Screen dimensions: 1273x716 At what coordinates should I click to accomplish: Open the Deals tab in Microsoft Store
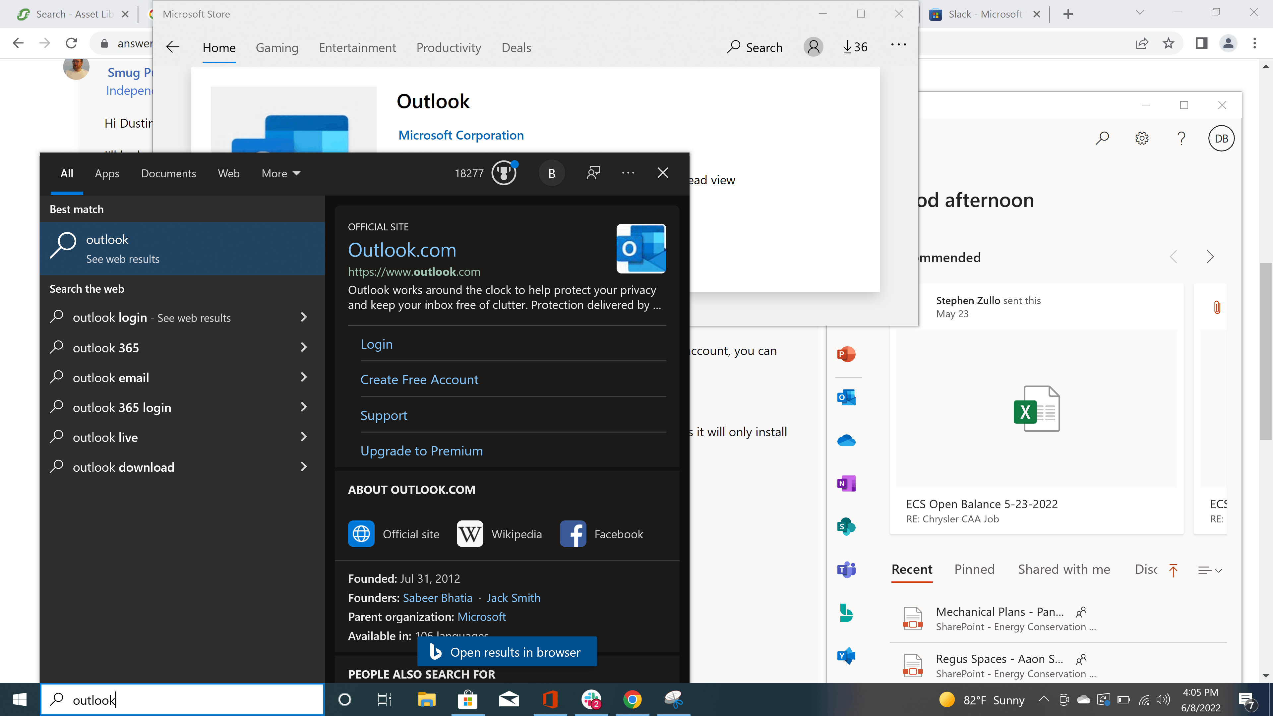[x=516, y=47]
